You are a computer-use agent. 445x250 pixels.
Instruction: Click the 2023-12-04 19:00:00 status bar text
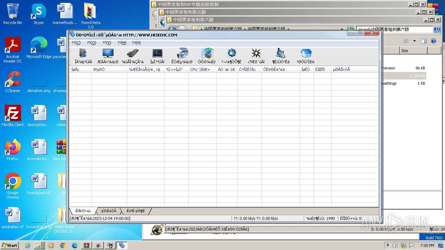(x=100, y=218)
